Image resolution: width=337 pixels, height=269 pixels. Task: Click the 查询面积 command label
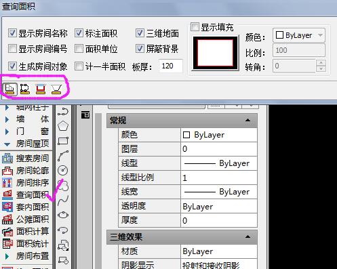pos(33,194)
